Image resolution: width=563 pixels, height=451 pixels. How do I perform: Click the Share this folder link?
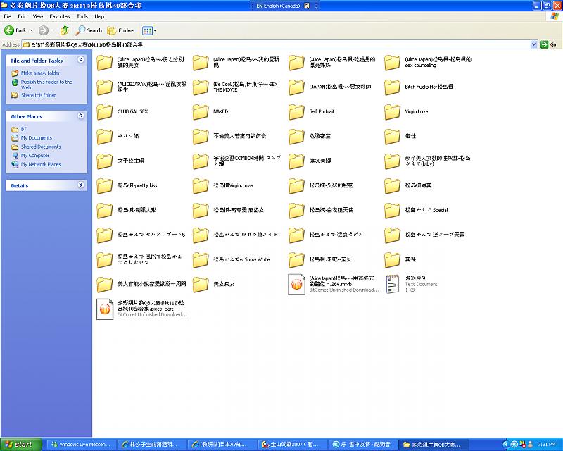point(38,95)
